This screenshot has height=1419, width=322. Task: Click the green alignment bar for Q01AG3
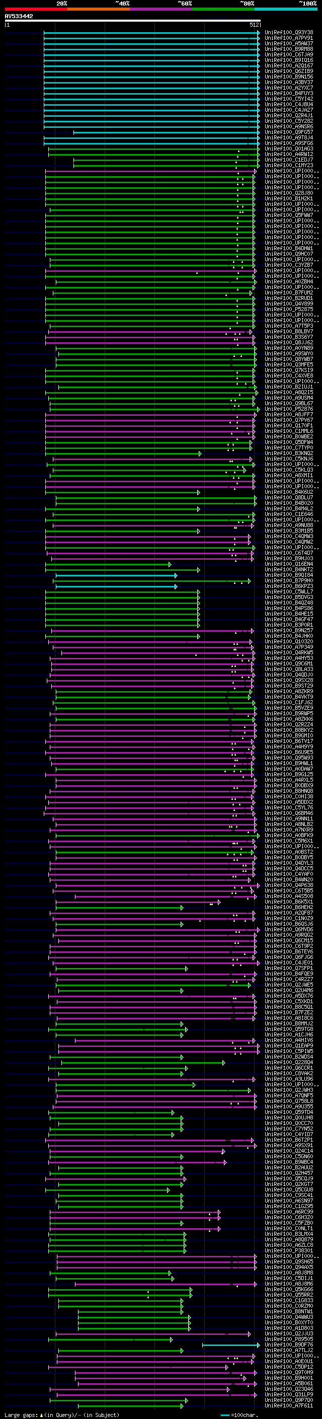point(154,148)
